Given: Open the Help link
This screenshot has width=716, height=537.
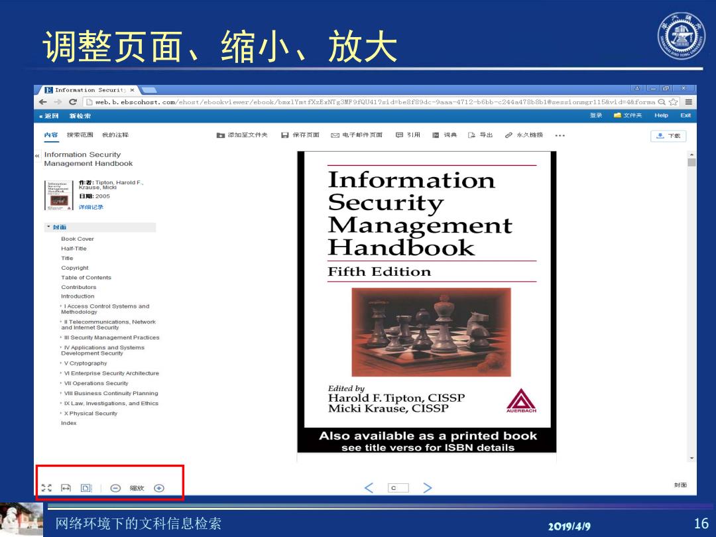Looking at the screenshot, I should tap(661, 115).
